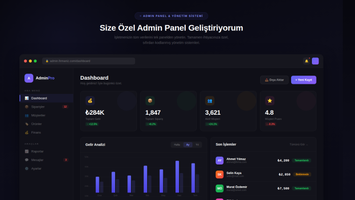
Task: Click the Gelir Analizi heading
Action: [95, 145]
